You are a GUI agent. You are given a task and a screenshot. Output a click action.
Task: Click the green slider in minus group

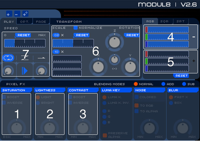167,37
